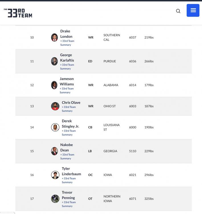202x214 pixels.
Task: Click Tyler Linderbaum's player photo
Action: 55,175
